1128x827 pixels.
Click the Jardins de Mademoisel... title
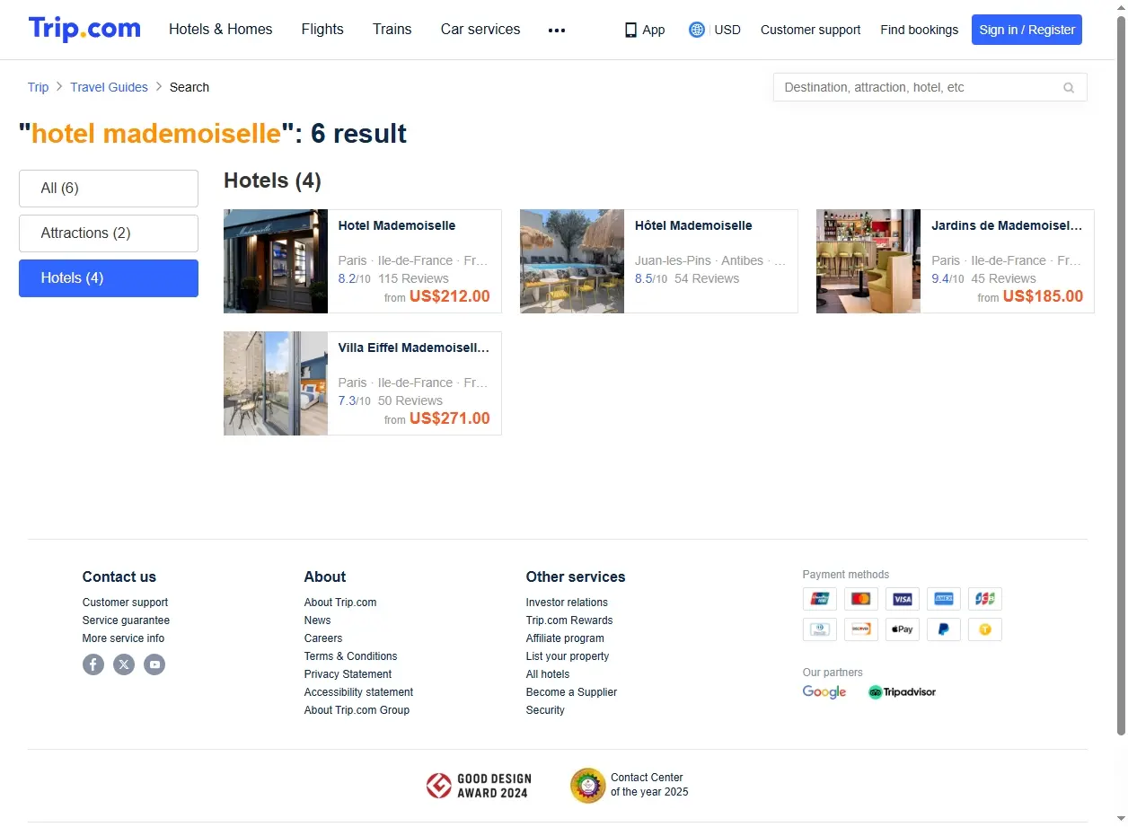(x=1007, y=225)
